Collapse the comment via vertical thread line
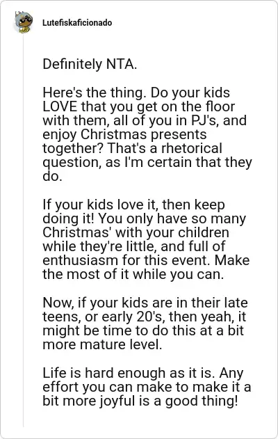Viewport: 278px width, 439px height. tap(24, 231)
